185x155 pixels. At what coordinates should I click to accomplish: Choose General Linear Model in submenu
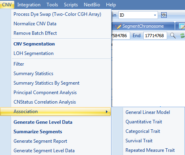pos(148,112)
